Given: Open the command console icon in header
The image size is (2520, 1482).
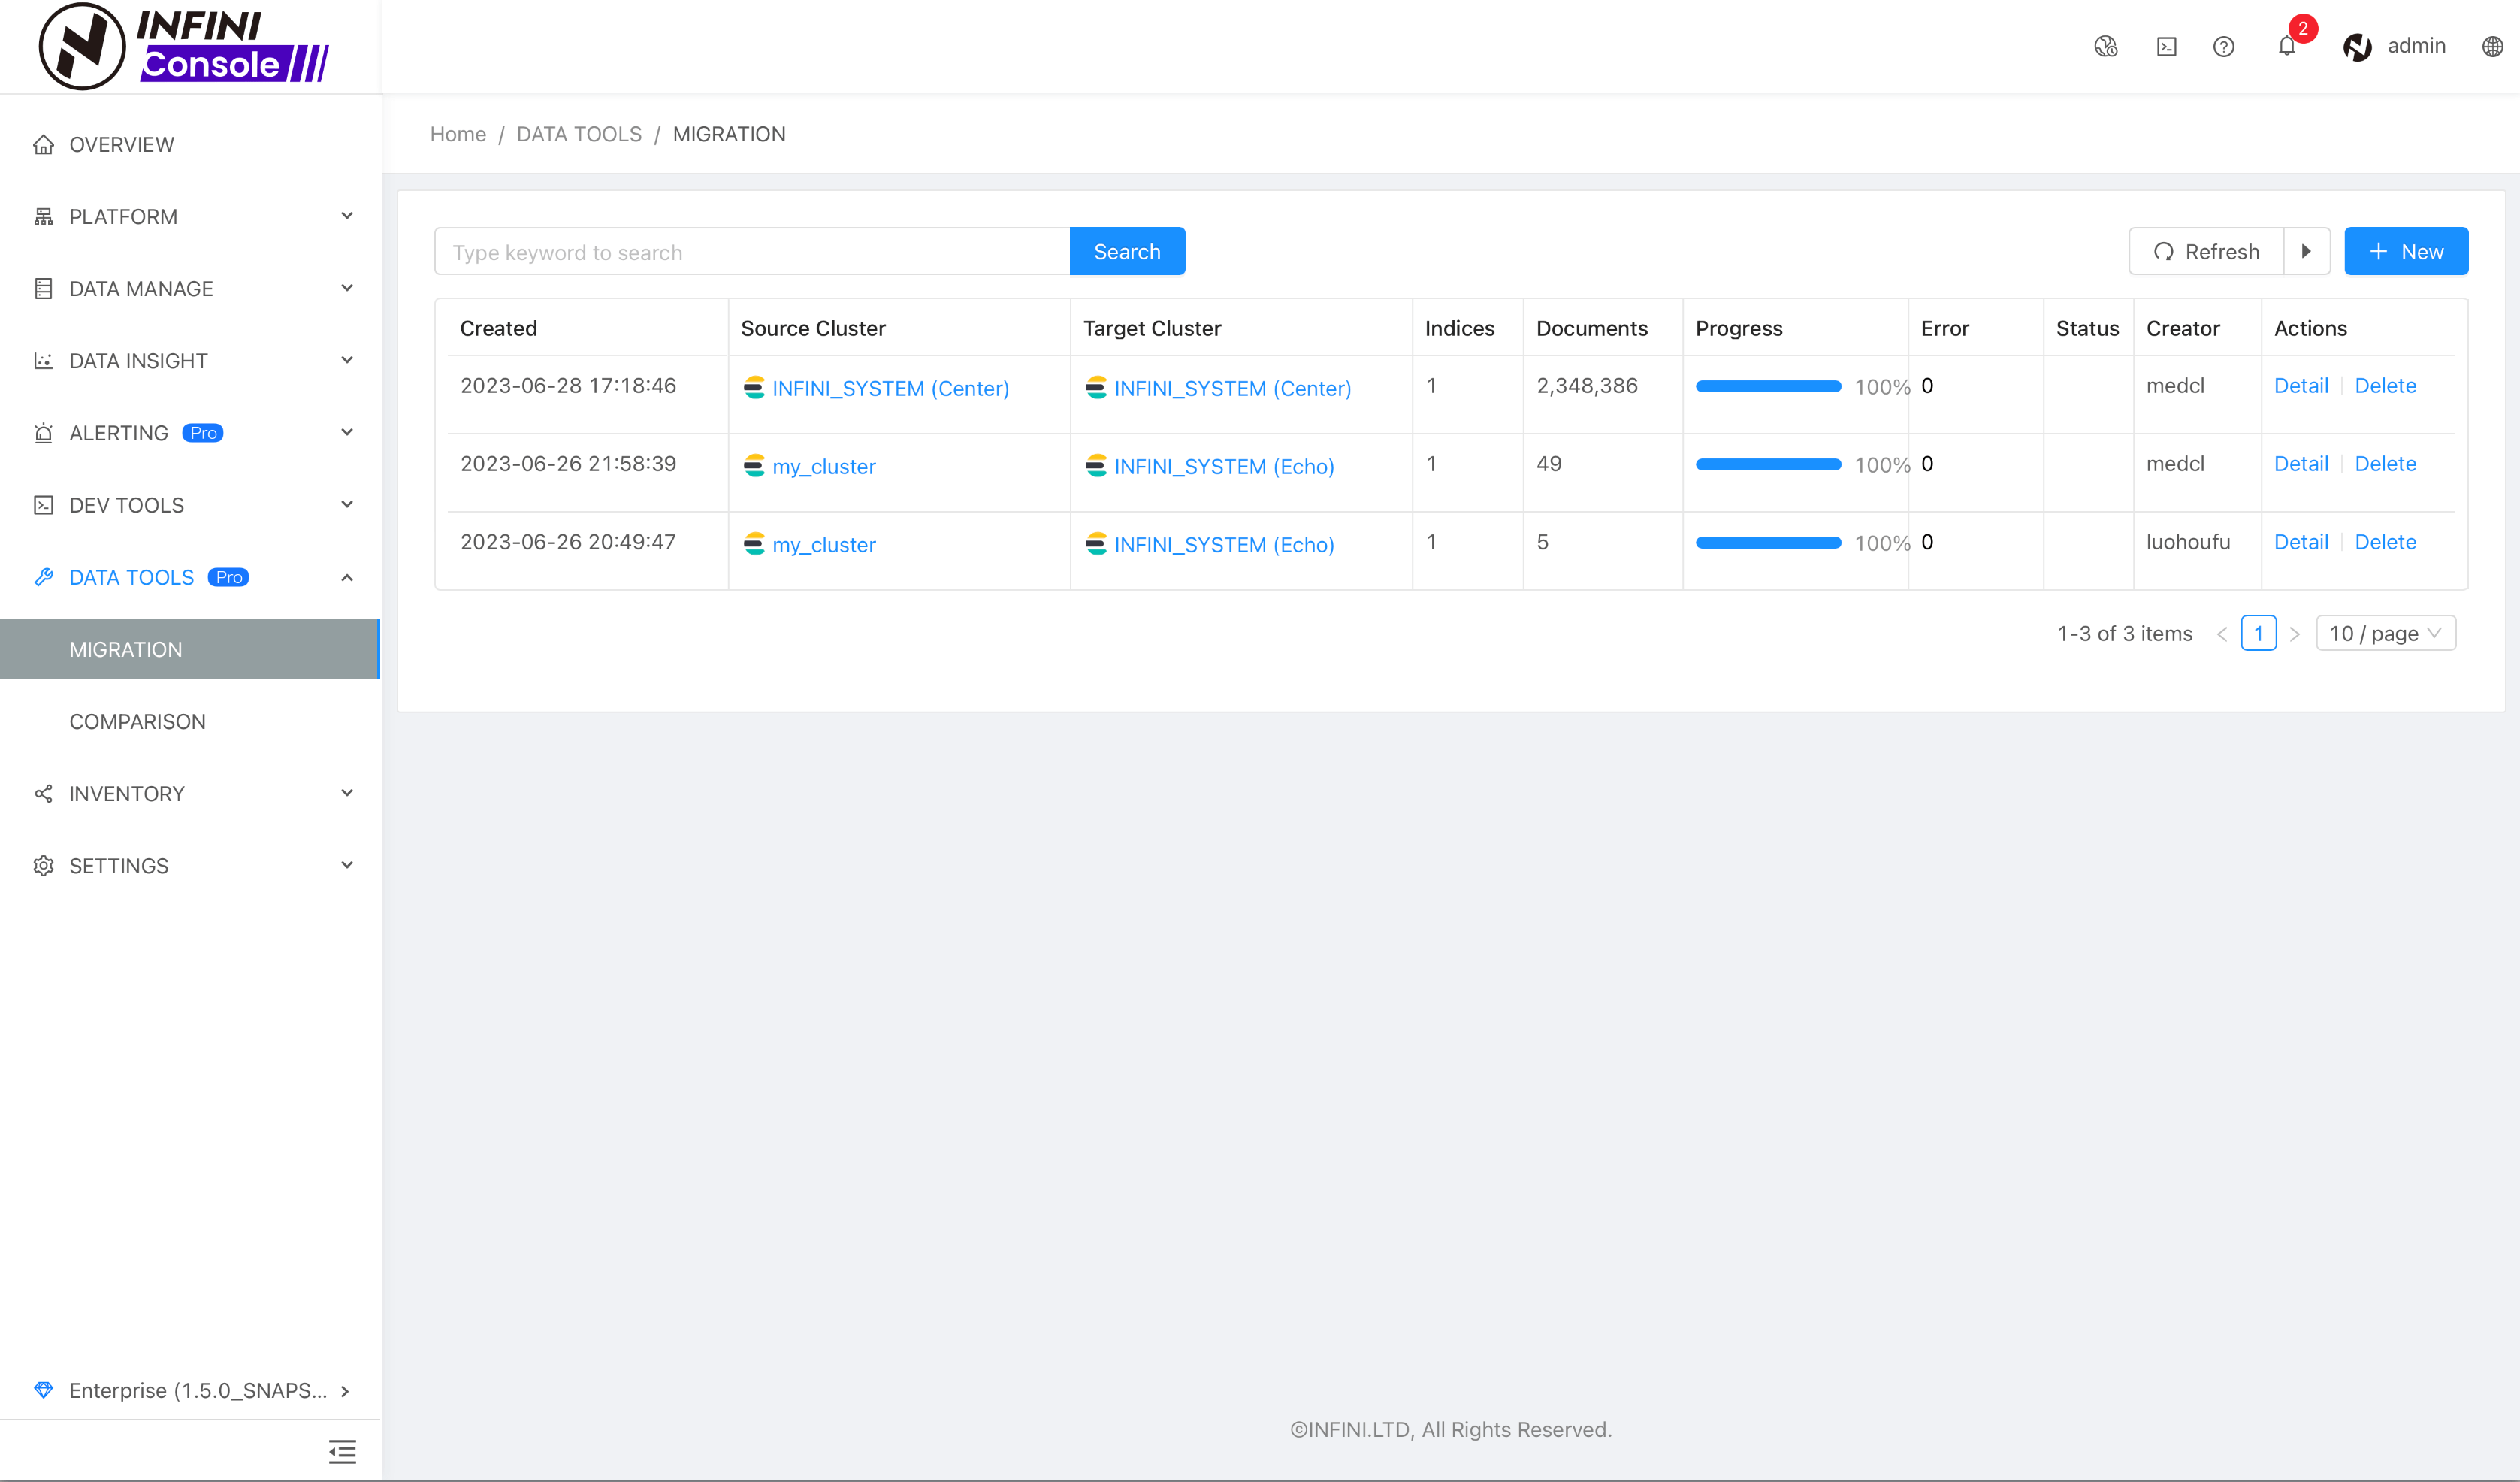Looking at the screenshot, I should [x=2166, y=46].
